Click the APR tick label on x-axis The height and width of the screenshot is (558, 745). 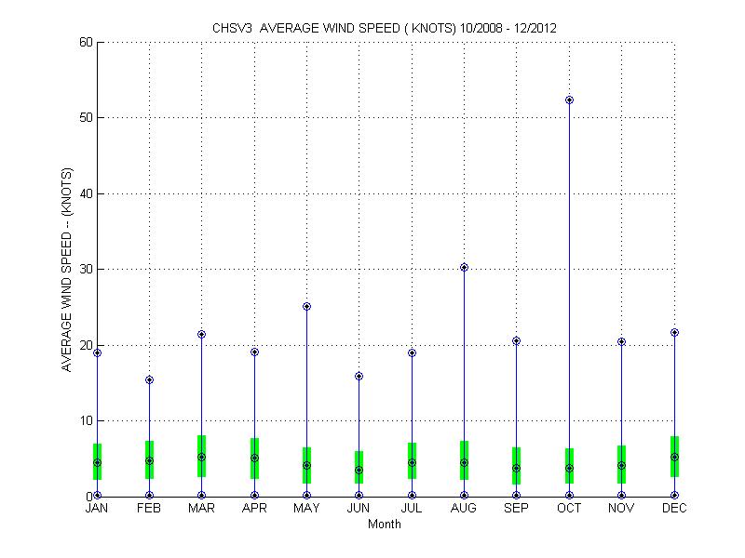point(254,509)
